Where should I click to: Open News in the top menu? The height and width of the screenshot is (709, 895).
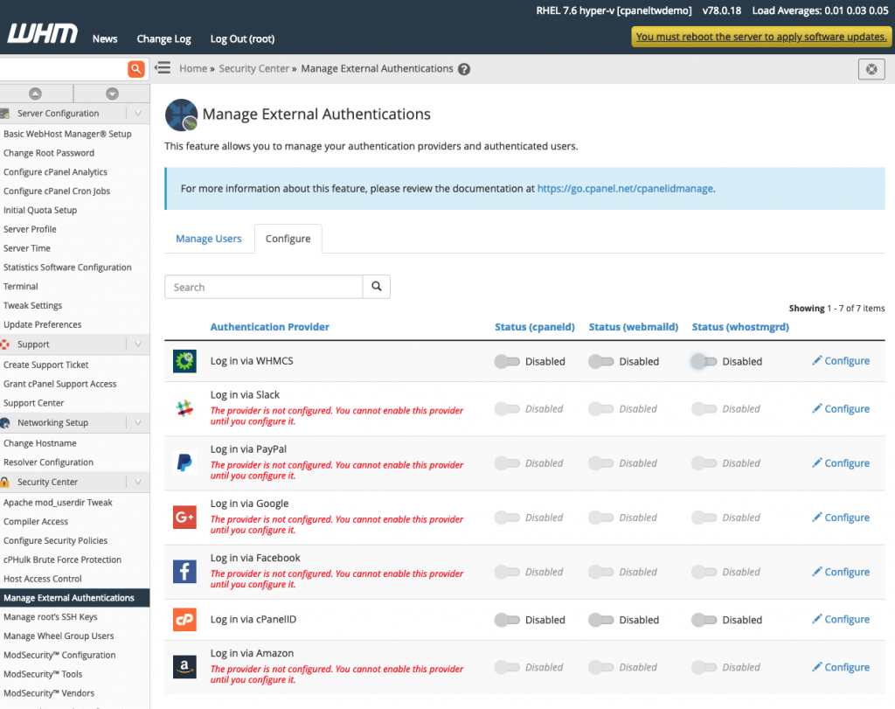[x=105, y=38]
